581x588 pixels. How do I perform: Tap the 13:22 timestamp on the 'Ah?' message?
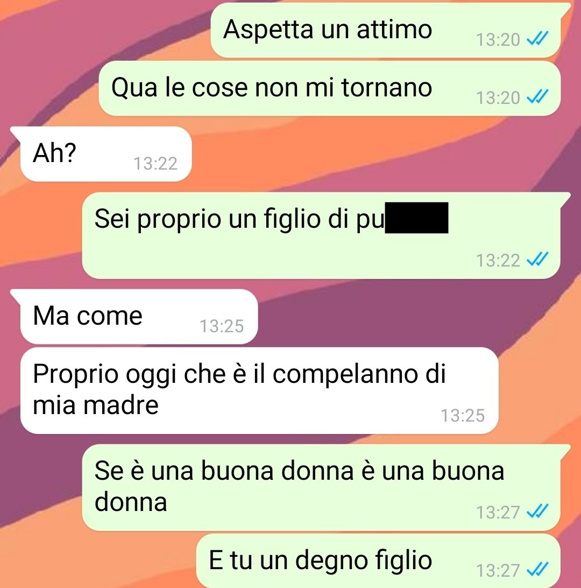point(155,164)
